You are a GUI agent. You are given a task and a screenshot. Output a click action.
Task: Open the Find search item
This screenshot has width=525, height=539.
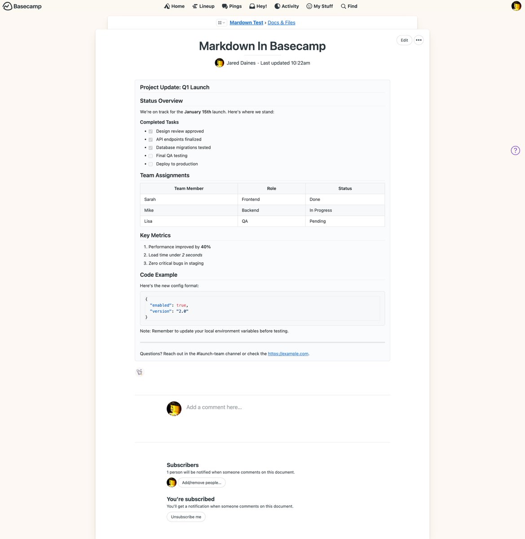click(349, 6)
